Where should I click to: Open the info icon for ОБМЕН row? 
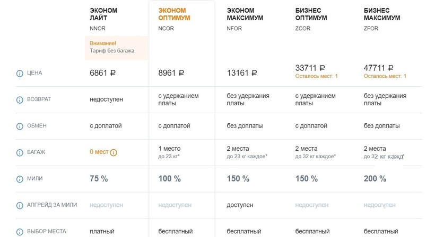coord(20,126)
